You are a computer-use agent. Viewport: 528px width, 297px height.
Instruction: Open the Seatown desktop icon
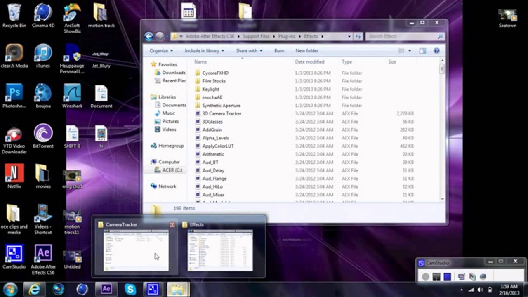point(507,17)
